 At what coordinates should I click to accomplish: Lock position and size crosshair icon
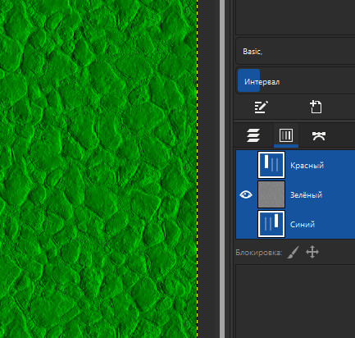(x=312, y=252)
